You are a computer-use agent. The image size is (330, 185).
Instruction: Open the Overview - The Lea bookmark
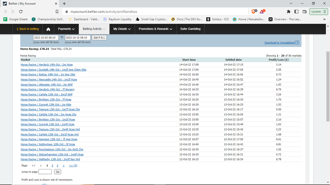tap(284, 19)
